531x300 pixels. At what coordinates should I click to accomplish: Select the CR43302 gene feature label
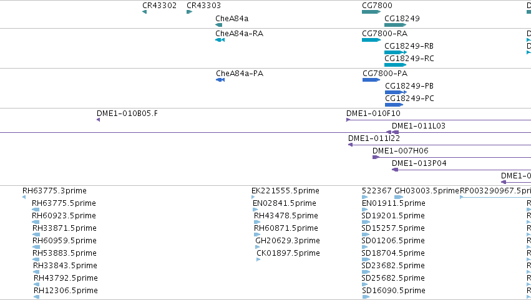pyautogui.click(x=159, y=6)
